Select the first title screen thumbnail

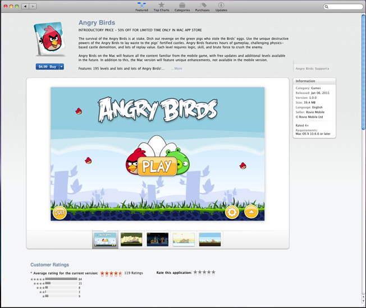click(106, 240)
